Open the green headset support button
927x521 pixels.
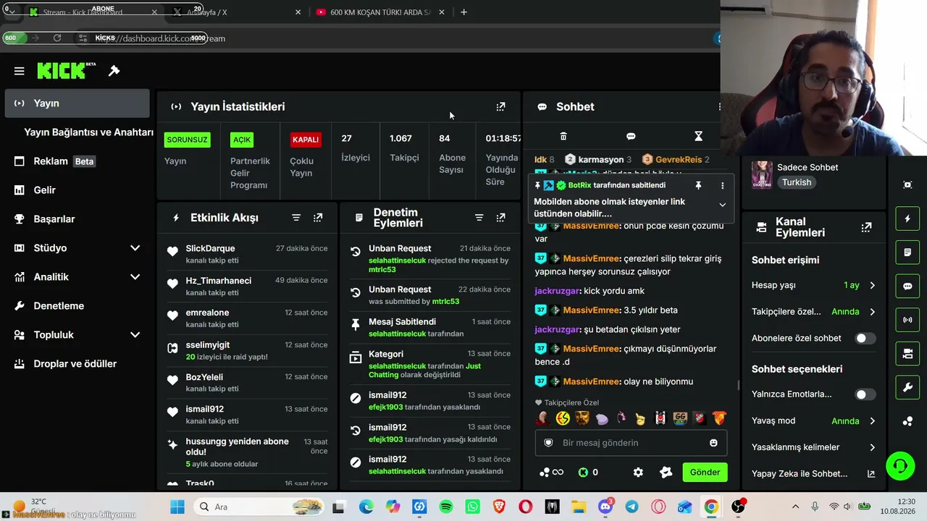[x=900, y=465]
